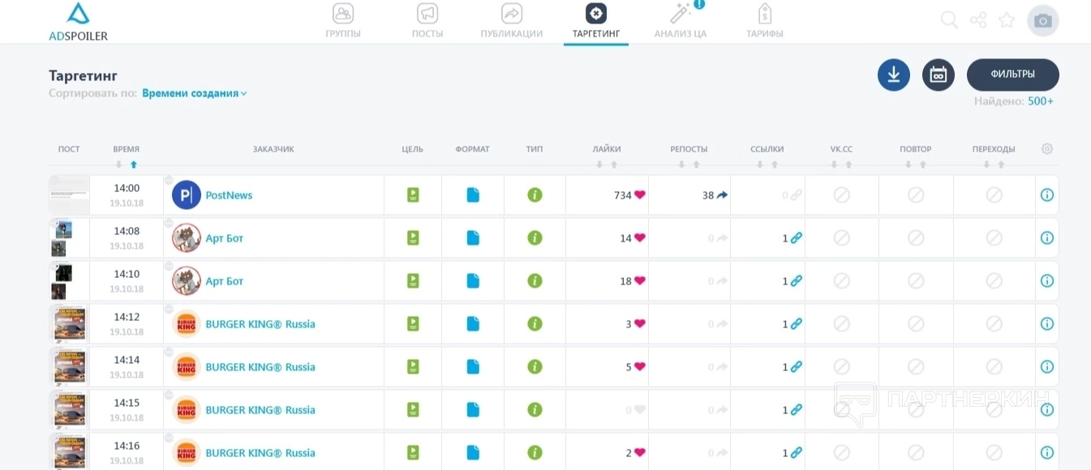Open the calendar date range icon
This screenshot has height=470, width=1091.
(x=938, y=75)
